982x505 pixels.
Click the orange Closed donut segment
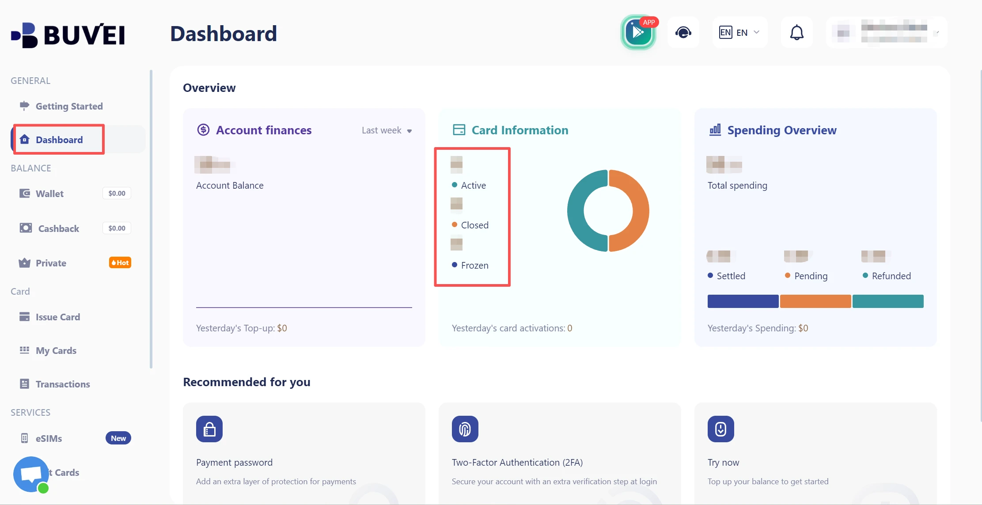coord(641,211)
